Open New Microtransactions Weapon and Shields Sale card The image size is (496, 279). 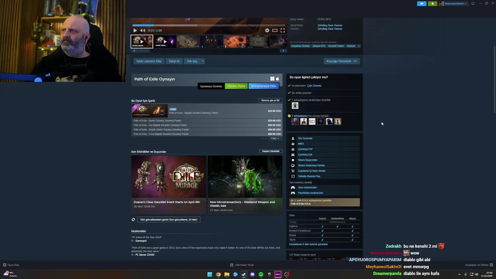pyautogui.click(x=245, y=184)
